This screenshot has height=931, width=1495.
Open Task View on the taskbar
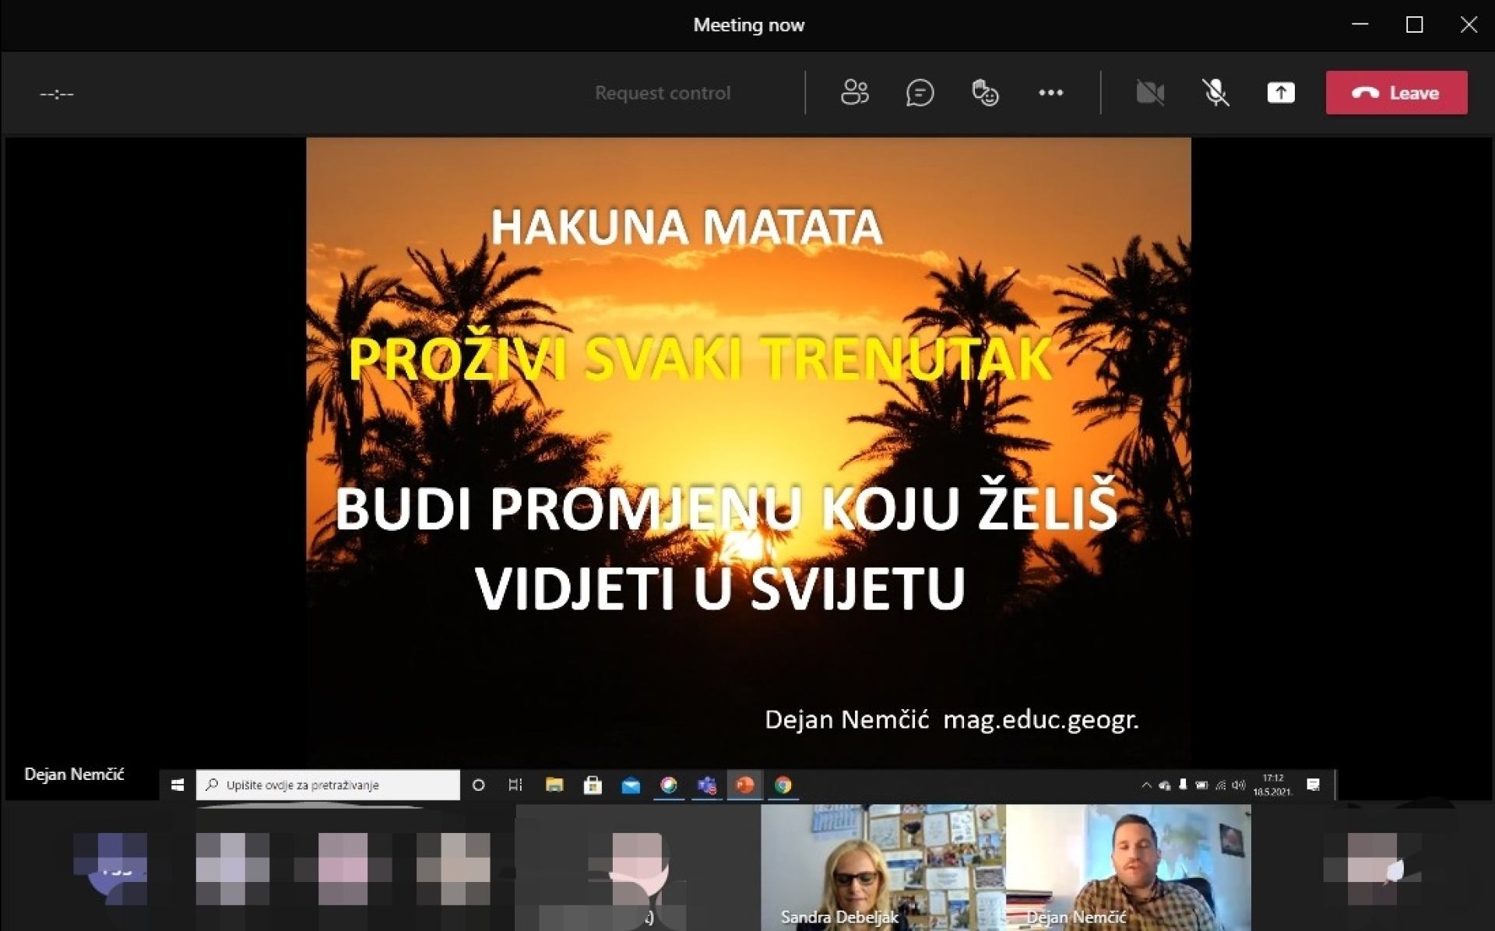[515, 785]
